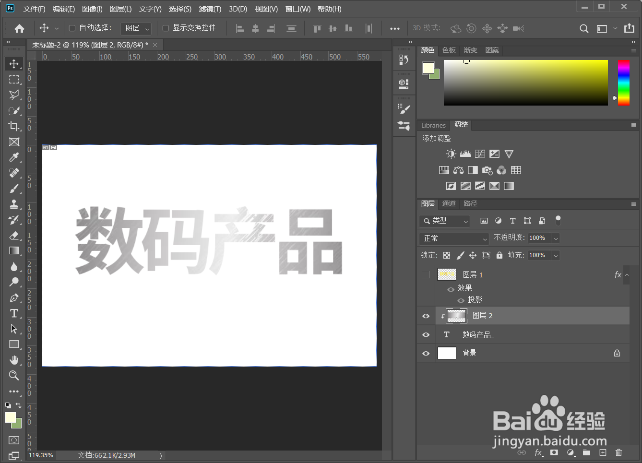Open the layer filter 类型 dropdown
The height and width of the screenshot is (463, 642).
click(444, 221)
